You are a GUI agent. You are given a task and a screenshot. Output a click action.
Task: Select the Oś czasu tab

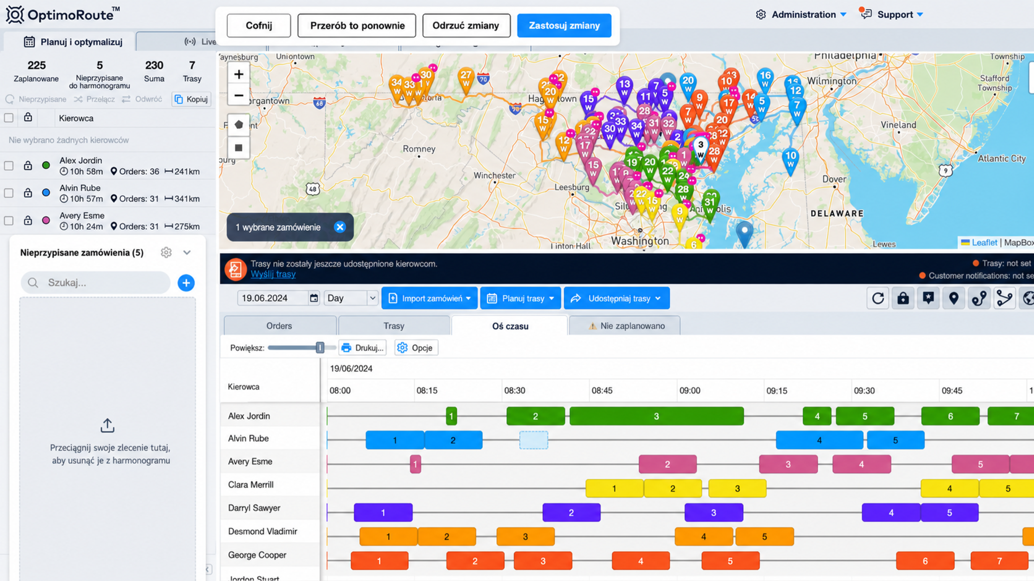(510, 326)
